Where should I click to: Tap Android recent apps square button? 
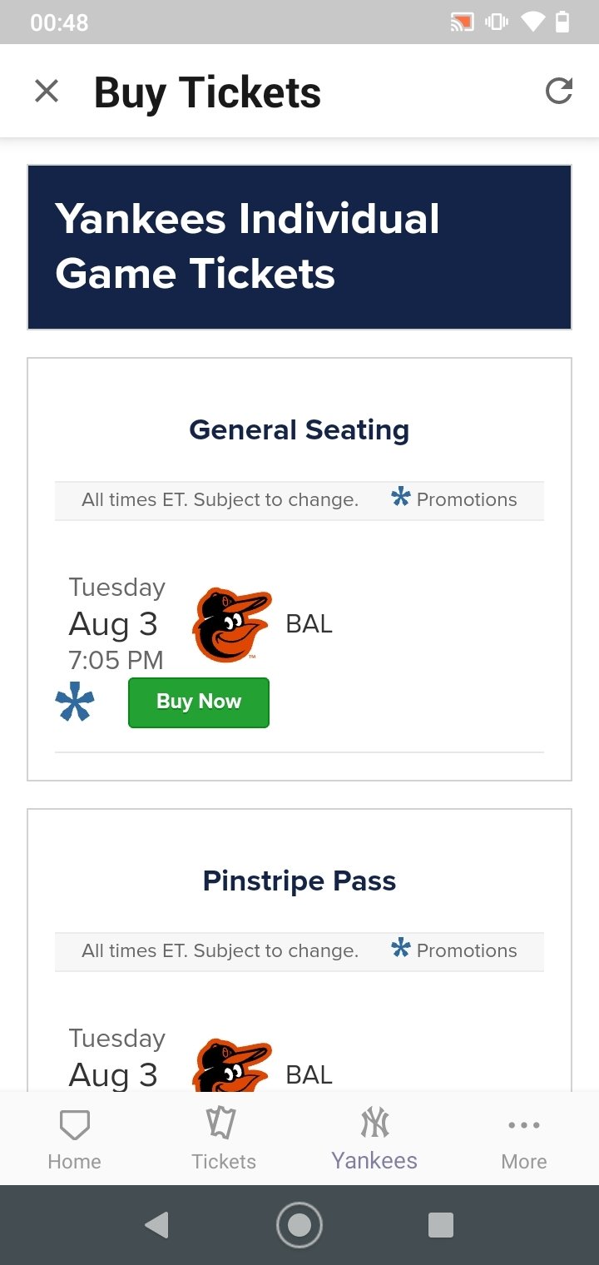coord(441,1225)
